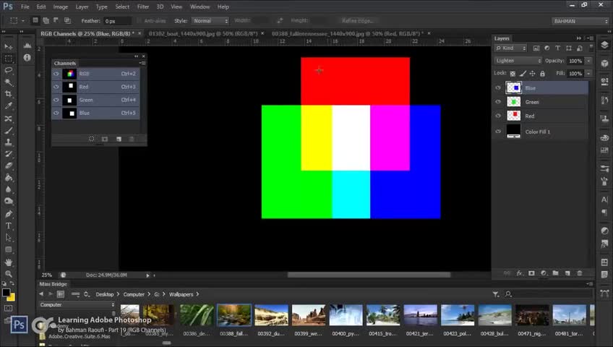Hide the Blue layer
This screenshot has height=347, width=613.
(x=498, y=88)
